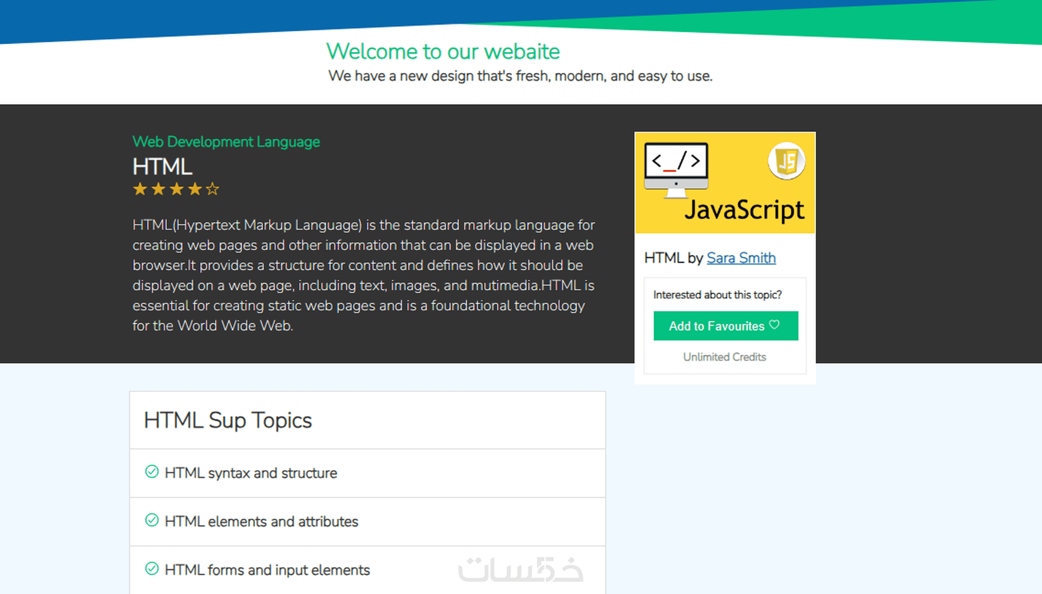This screenshot has width=1042, height=594.
Task: Select the first gold star in the rating
Action: tap(139, 189)
